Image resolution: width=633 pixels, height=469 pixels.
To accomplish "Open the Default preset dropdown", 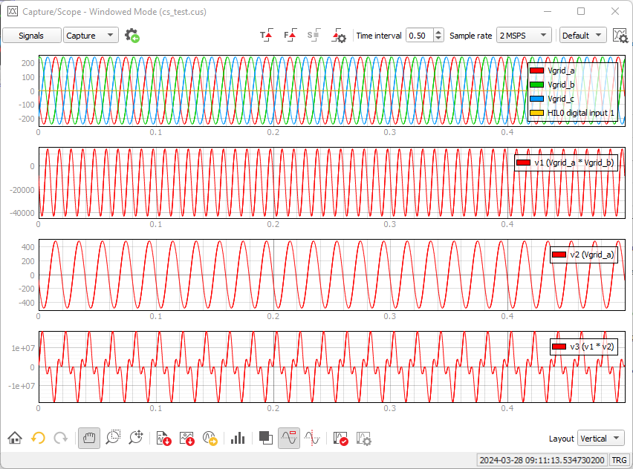I will tap(582, 36).
